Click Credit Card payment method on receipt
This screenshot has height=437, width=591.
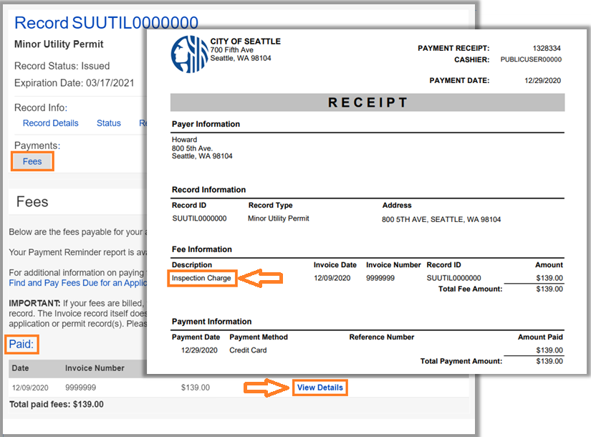(248, 350)
